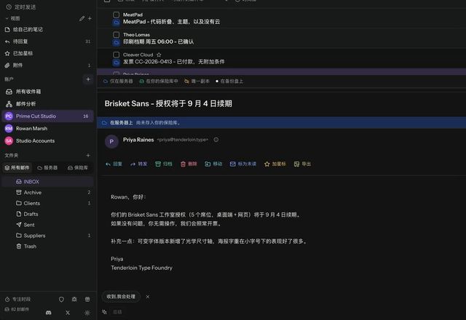Open the 发票 CC-2026-0413 message

click(x=281, y=58)
